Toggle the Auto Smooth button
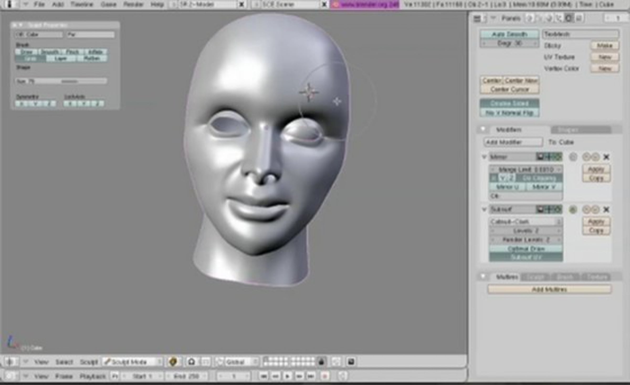The image size is (630, 385). pos(509,34)
